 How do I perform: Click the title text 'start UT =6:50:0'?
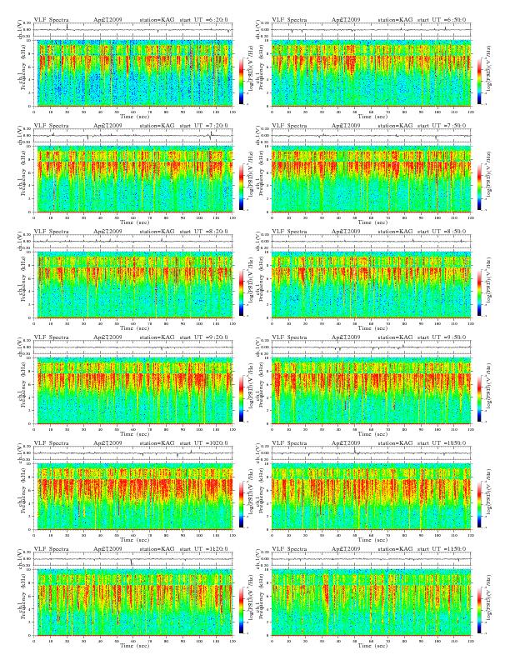442,20
